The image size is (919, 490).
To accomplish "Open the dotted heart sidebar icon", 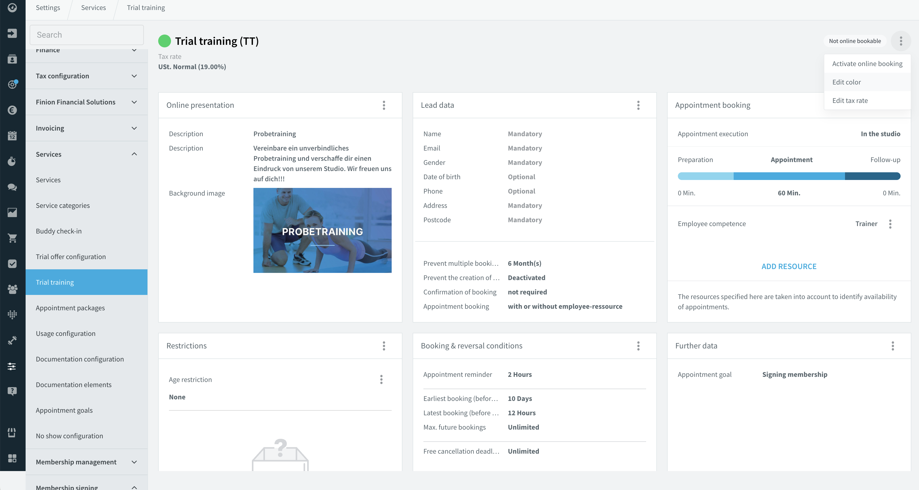I will point(13,315).
